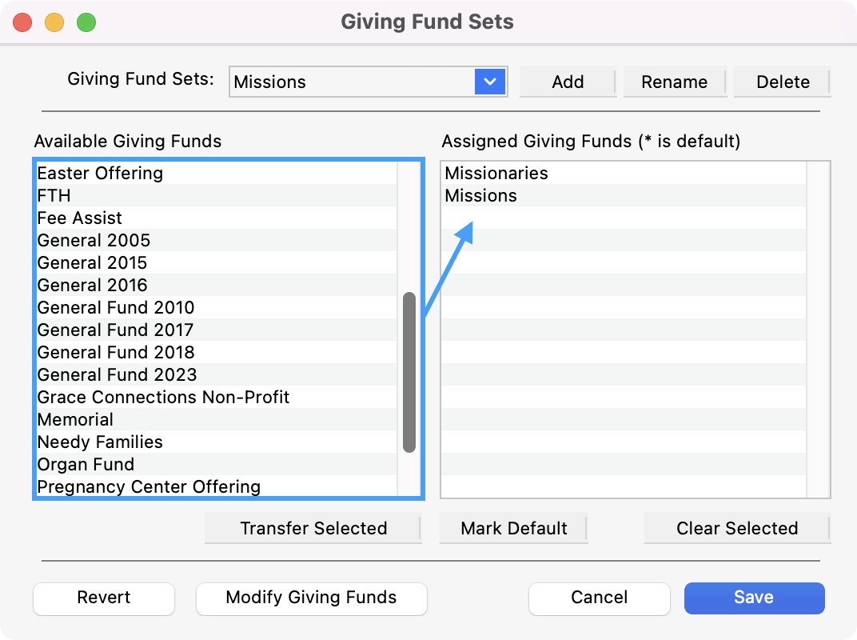Screen dimensions: 857x640
Task: Save the giving fund set changes
Action: point(754,598)
